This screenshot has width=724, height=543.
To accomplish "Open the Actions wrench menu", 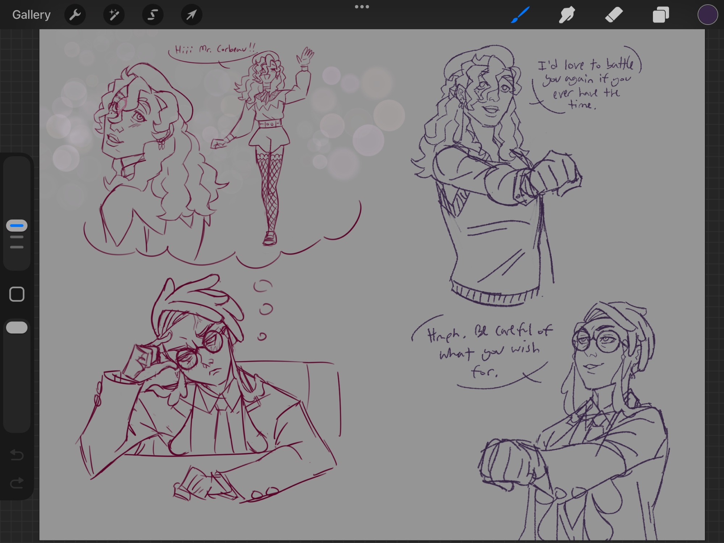I will (75, 15).
